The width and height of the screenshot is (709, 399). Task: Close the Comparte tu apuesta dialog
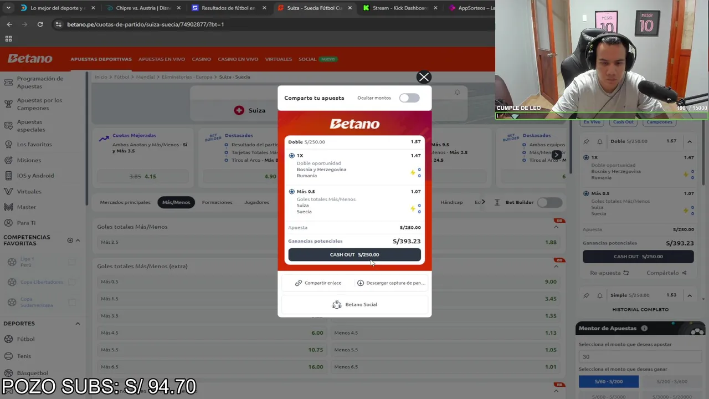[424, 78]
